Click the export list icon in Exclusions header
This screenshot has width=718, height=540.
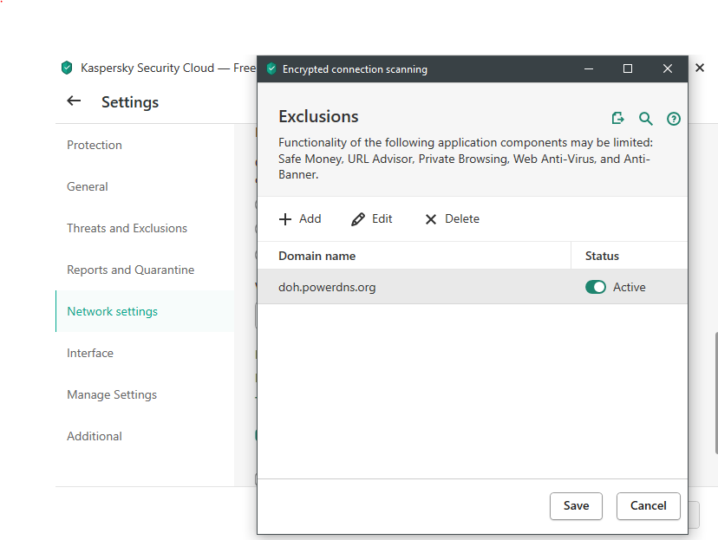[617, 119]
